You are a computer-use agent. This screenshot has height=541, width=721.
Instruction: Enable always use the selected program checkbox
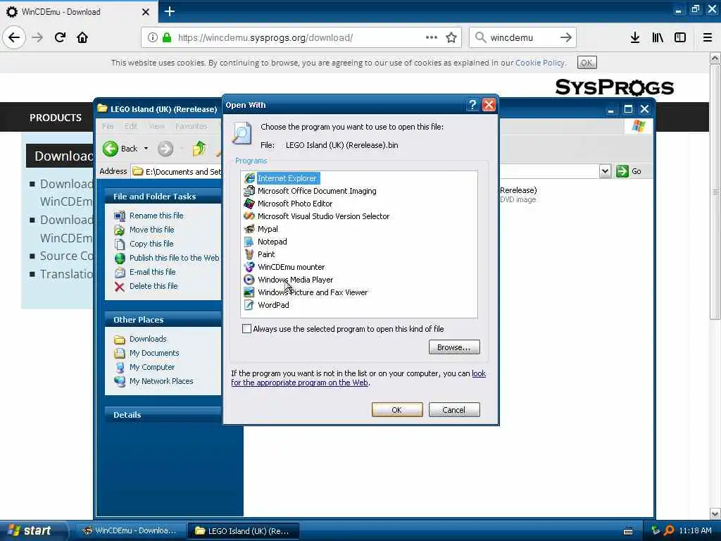(x=247, y=329)
